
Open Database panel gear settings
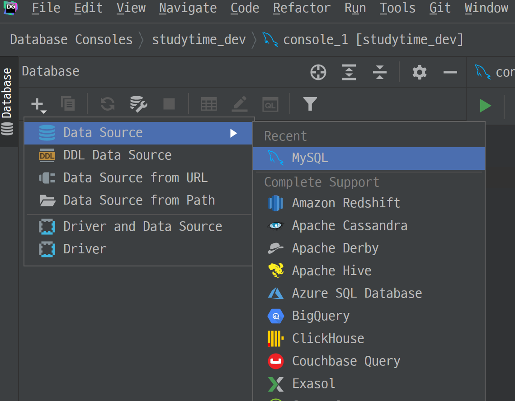click(420, 72)
